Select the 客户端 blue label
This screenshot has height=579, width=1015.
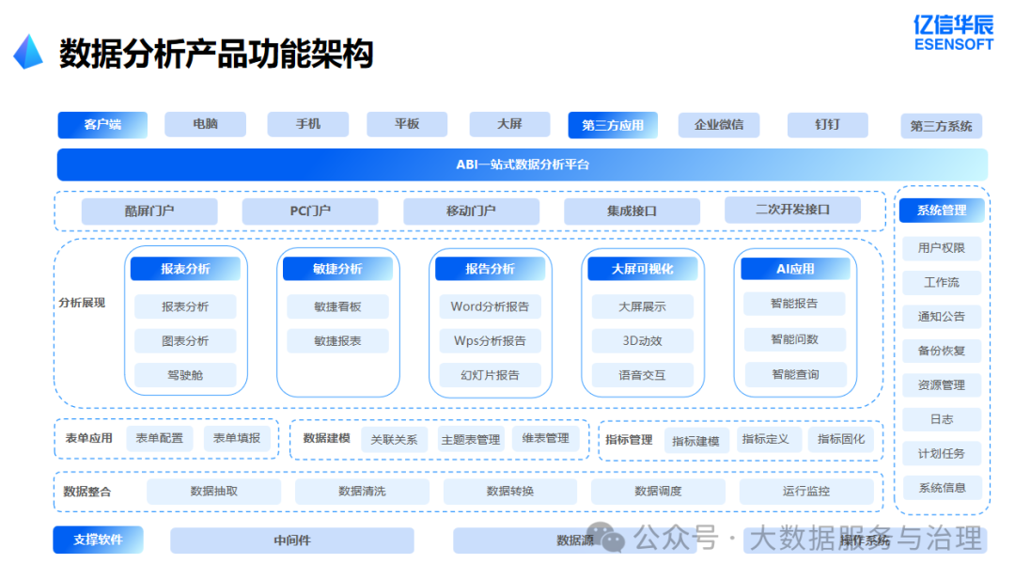[102, 125]
